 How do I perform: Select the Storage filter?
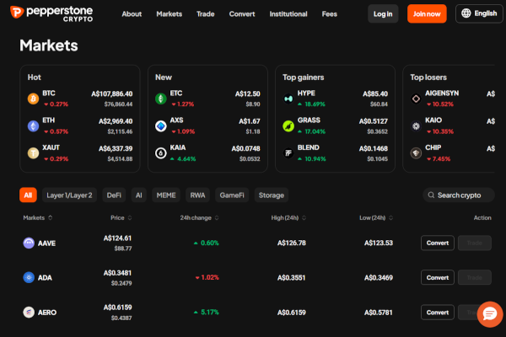point(272,195)
